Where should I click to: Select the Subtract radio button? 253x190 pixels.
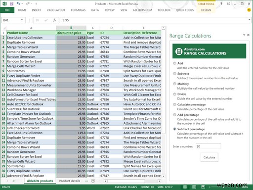tap(174, 73)
